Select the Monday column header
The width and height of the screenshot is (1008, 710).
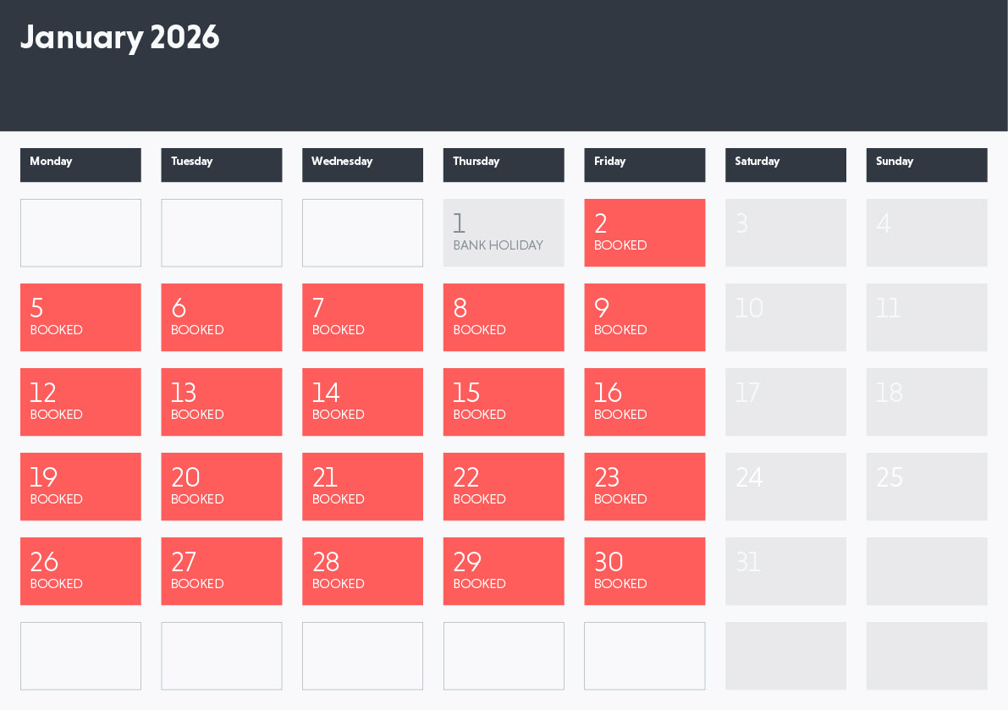(x=80, y=164)
